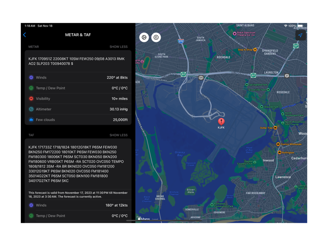The image size is (328, 246).
Task: Open the Dollar Tree map marker
Action: click(x=275, y=128)
